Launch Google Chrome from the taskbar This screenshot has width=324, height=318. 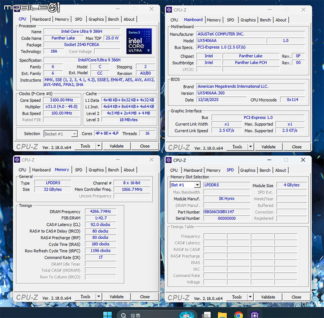pos(238,315)
